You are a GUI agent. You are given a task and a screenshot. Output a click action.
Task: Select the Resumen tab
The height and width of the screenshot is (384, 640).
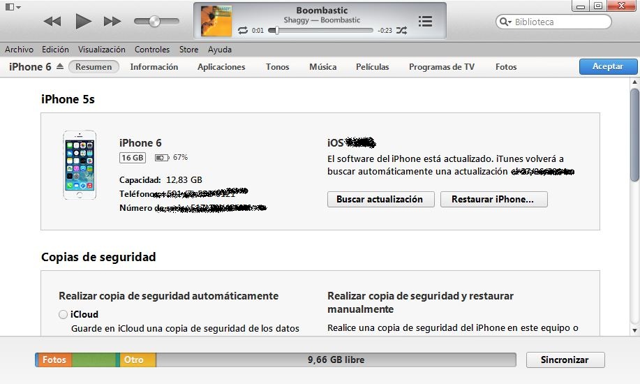coord(94,66)
